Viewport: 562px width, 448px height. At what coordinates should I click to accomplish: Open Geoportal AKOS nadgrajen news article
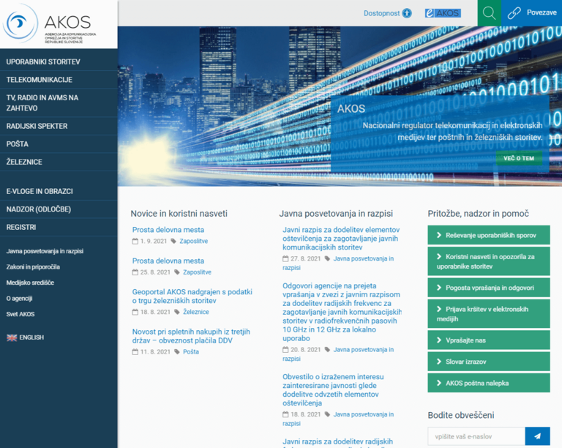[x=192, y=296]
